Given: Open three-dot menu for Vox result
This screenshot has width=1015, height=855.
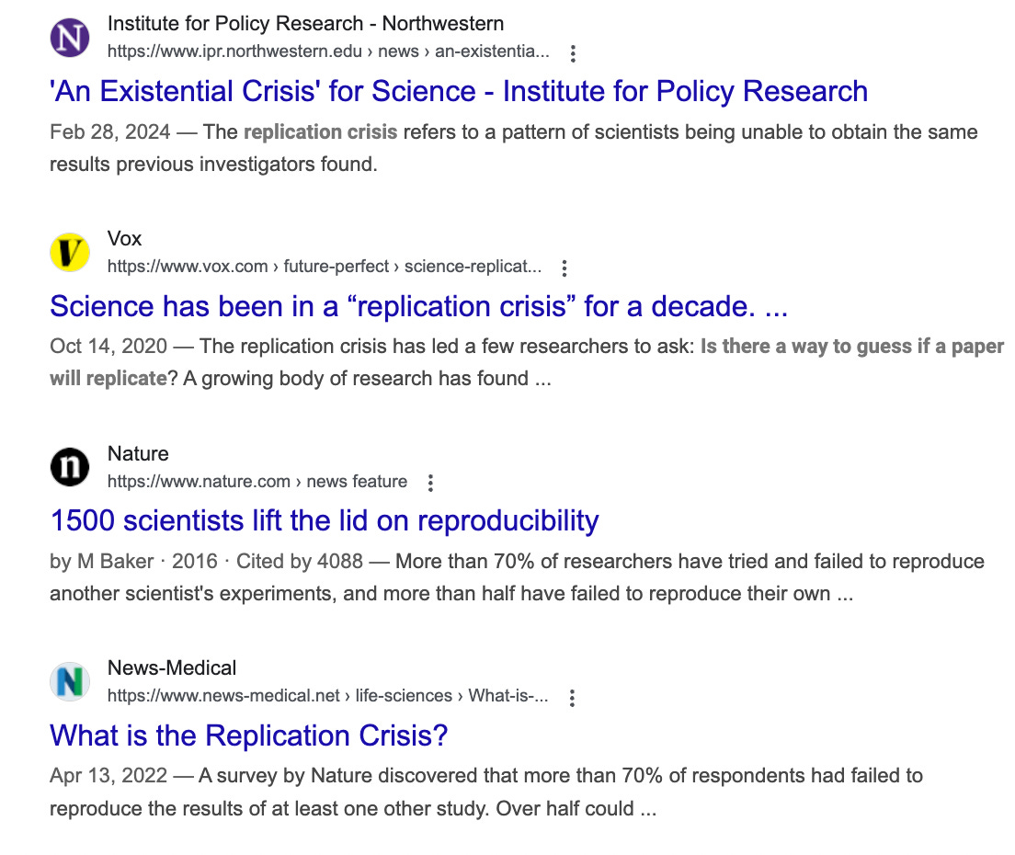Looking at the screenshot, I should pyautogui.click(x=565, y=268).
